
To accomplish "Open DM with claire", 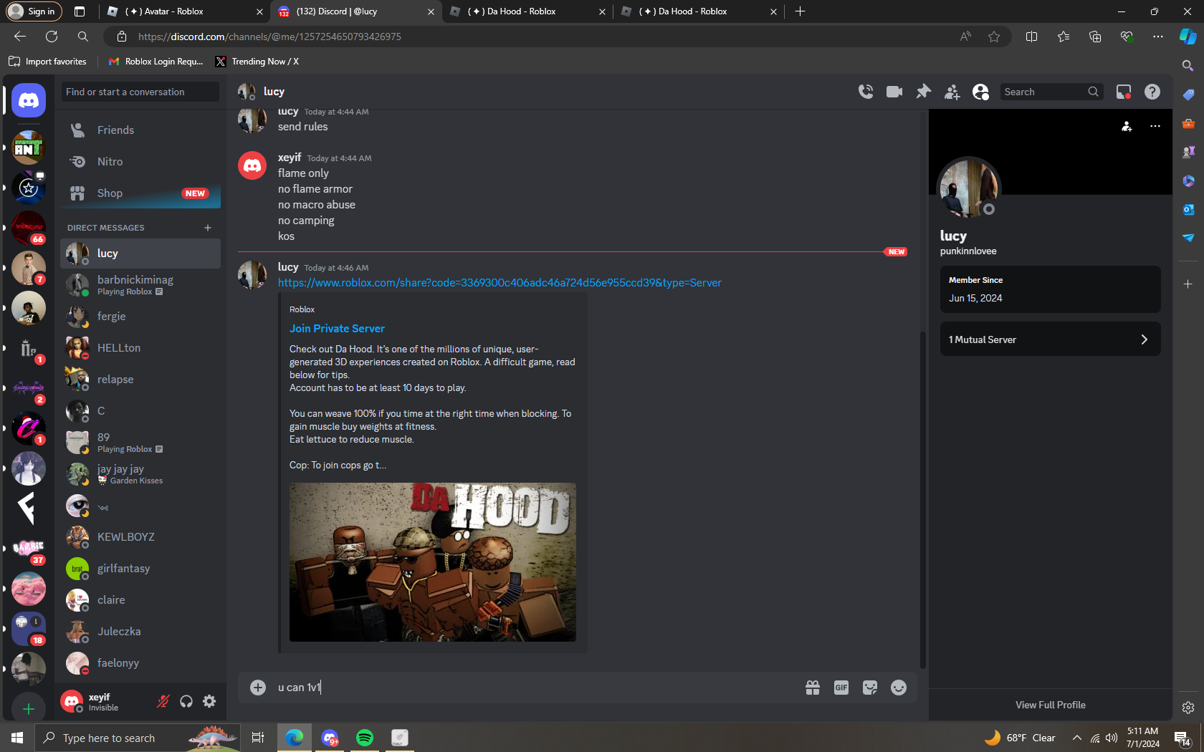I will coord(140,600).
